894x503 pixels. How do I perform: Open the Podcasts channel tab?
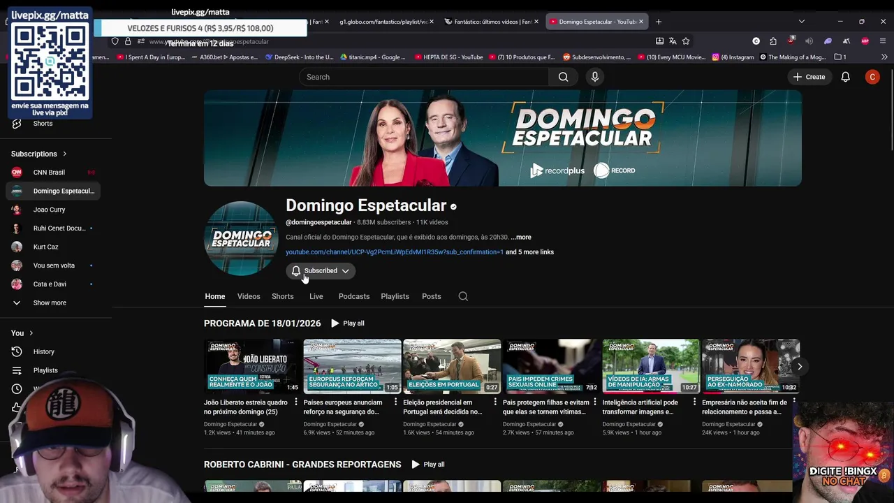pos(354,296)
